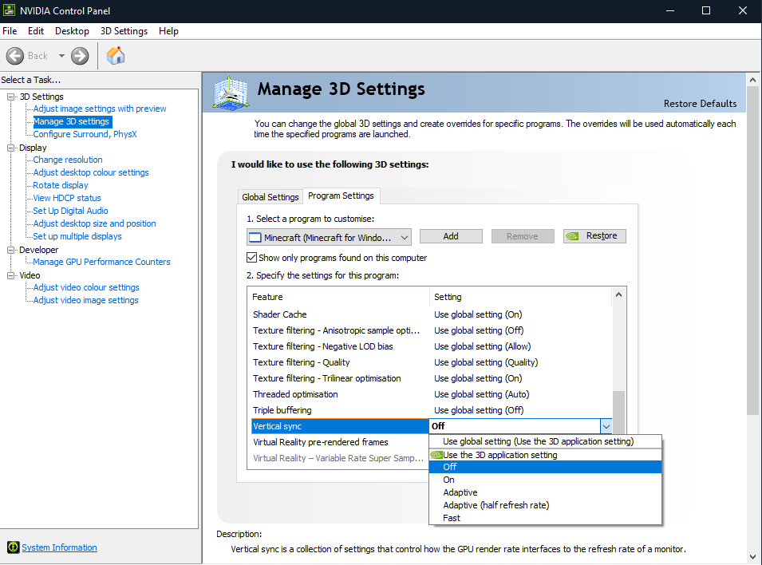Click the main panel scroll down arrow
The width and height of the screenshot is (762, 565).
click(x=752, y=557)
